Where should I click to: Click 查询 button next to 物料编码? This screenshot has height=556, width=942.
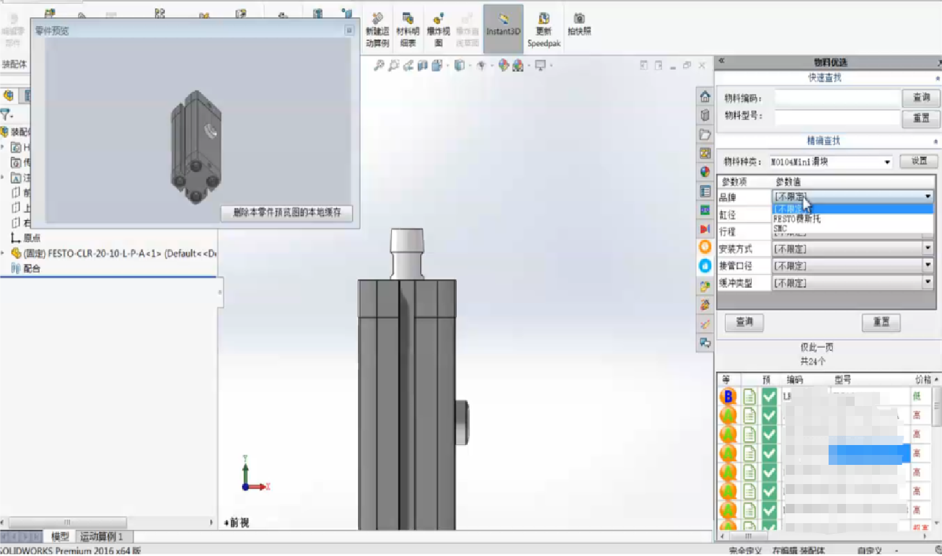tap(921, 97)
